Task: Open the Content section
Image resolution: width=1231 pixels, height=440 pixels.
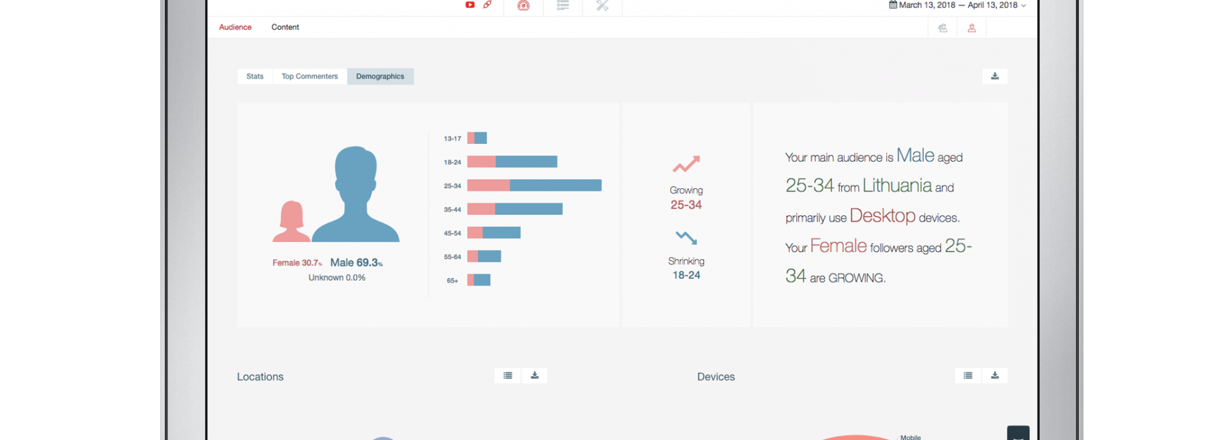Action: pos(285,27)
